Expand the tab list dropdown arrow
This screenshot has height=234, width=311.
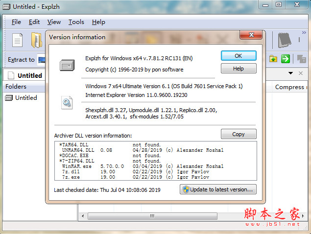[290, 73]
